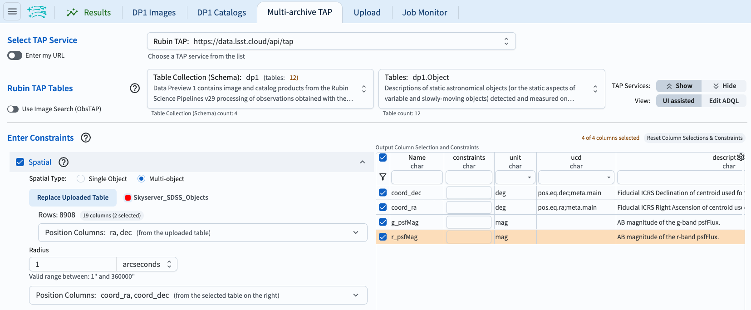The image size is (751, 310).
Task: Click 'AB magnitude of the g-band psfFlux.' cell
Action: 680,222
